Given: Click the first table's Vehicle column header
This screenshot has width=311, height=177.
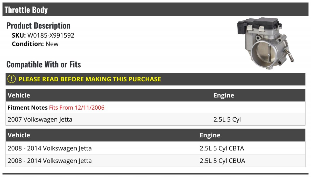Looking at the screenshot, I should 19,95.
